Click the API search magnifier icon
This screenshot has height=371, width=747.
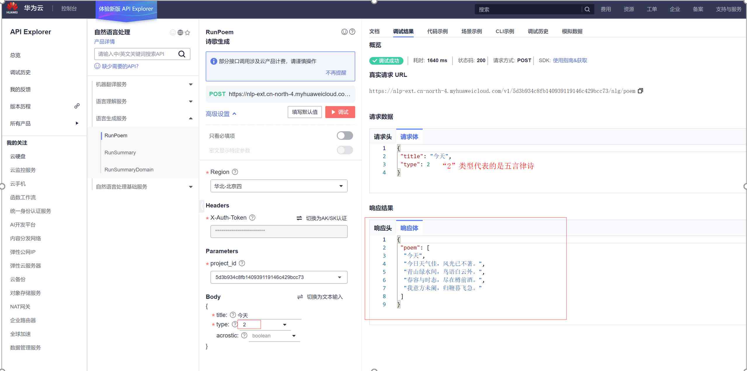182,54
